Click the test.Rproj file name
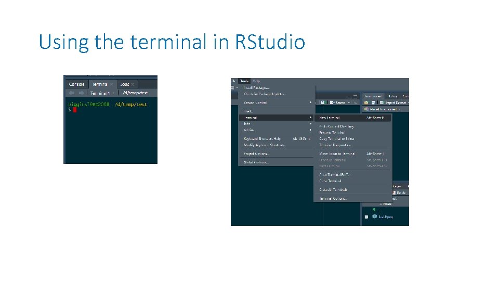 coord(386,216)
